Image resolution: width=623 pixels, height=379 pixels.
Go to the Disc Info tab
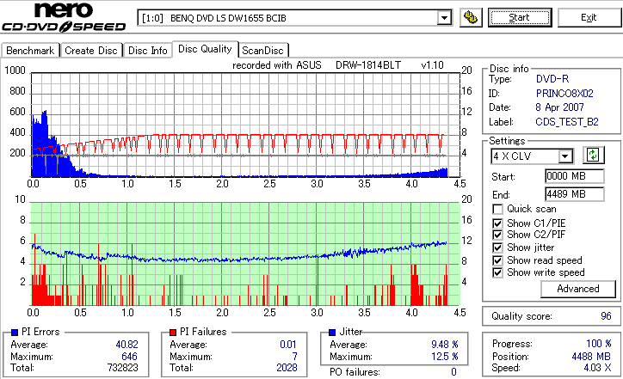(x=147, y=51)
